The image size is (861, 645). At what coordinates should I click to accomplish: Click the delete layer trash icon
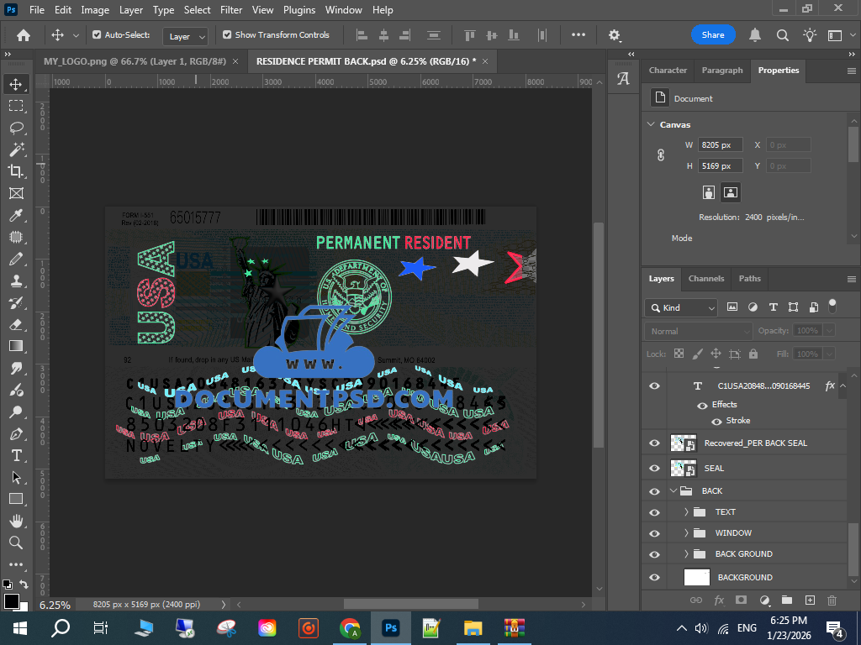832,600
